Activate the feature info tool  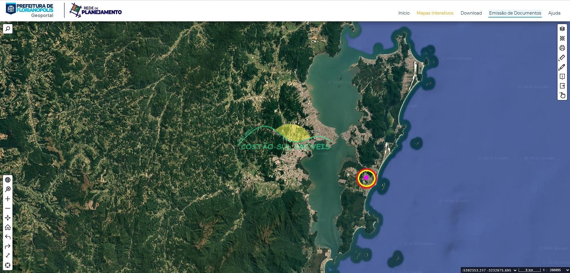pos(562,77)
